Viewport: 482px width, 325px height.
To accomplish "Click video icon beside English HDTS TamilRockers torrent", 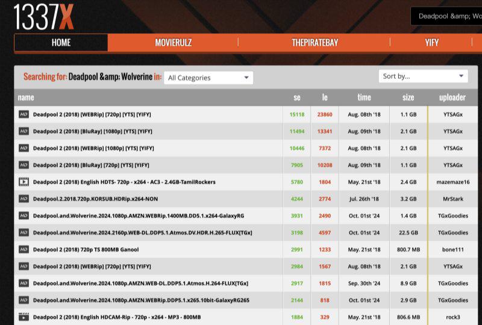I will (23, 182).
